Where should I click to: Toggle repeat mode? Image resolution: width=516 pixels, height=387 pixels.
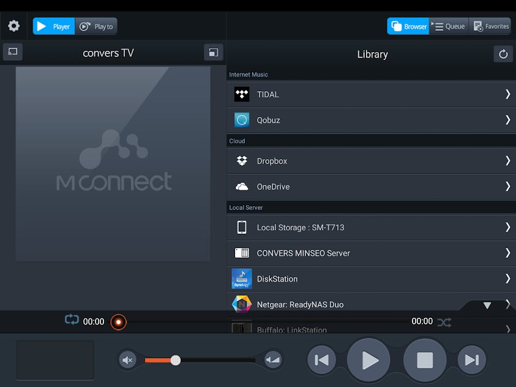coord(72,319)
